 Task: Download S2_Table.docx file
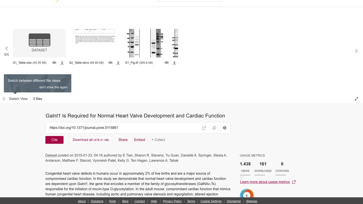118,63
